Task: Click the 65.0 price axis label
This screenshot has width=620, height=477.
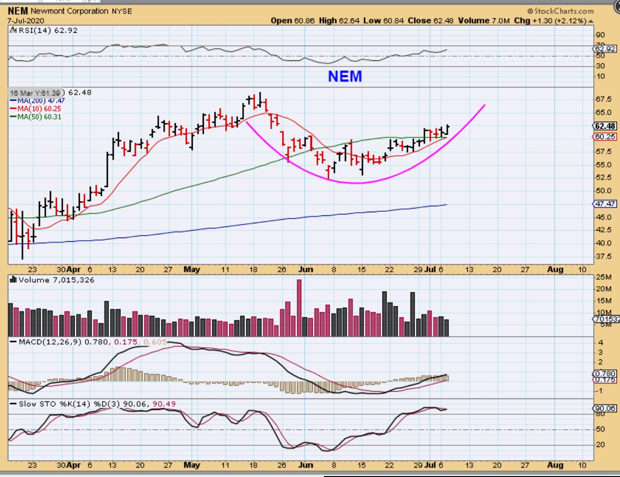Action: [x=603, y=113]
